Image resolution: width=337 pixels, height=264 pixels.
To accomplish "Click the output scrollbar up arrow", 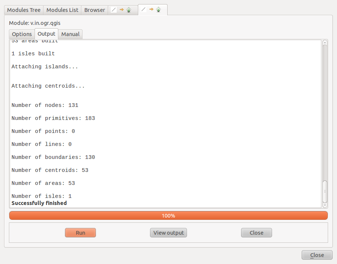I will click(x=325, y=43).
